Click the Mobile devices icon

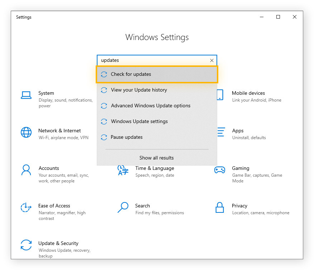click(x=219, y=95)
